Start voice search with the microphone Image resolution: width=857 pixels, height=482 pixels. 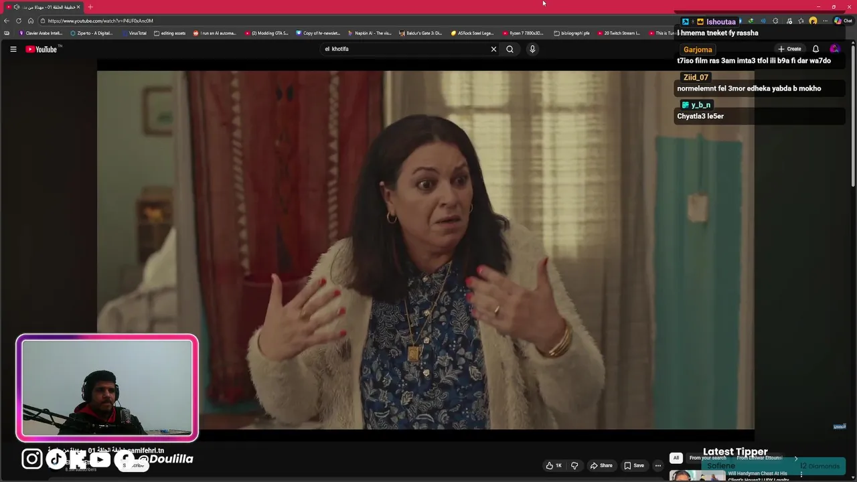pyautogui.click(x=532, y=49)
